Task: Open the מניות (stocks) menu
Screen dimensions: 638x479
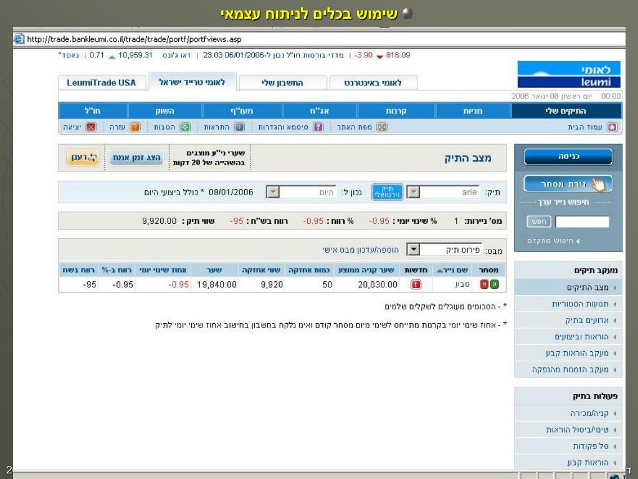Action: click(x=473, y=111)
